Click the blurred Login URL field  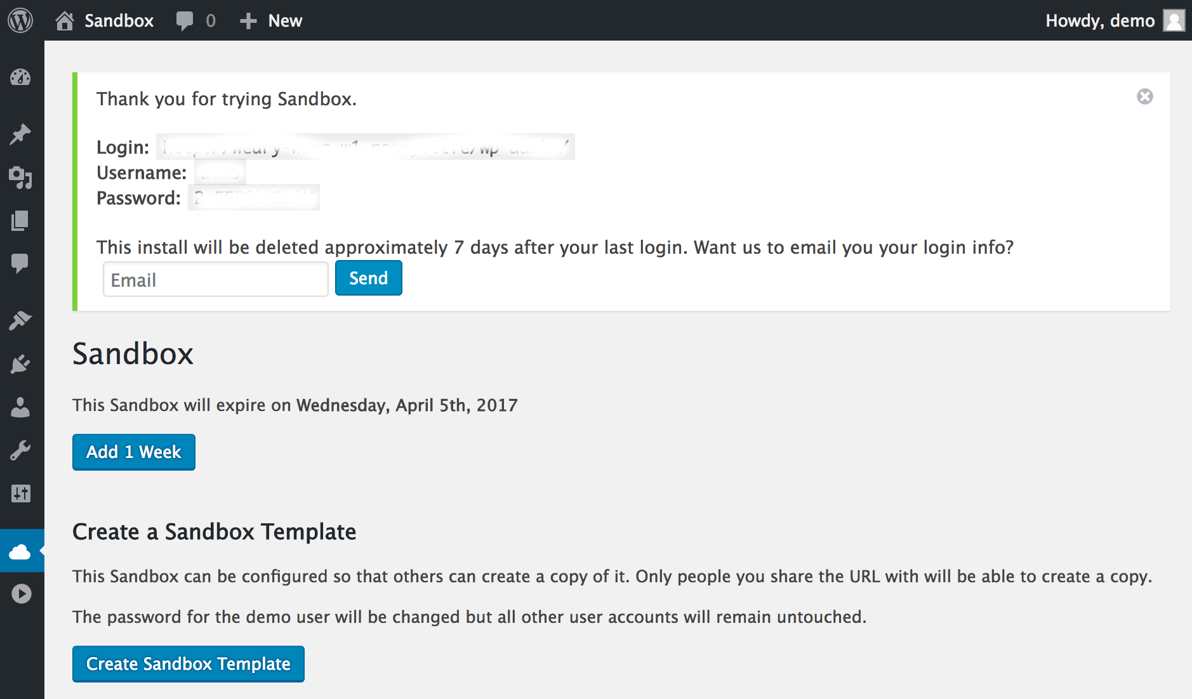(366, 147)
